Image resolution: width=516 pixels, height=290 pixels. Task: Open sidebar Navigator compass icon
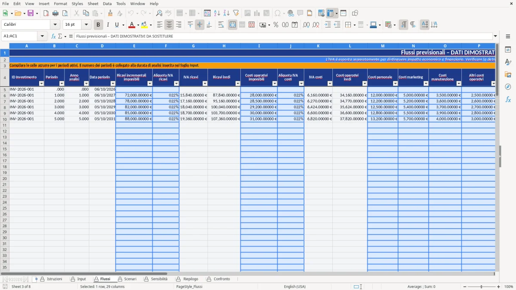[x=508, y=87]
